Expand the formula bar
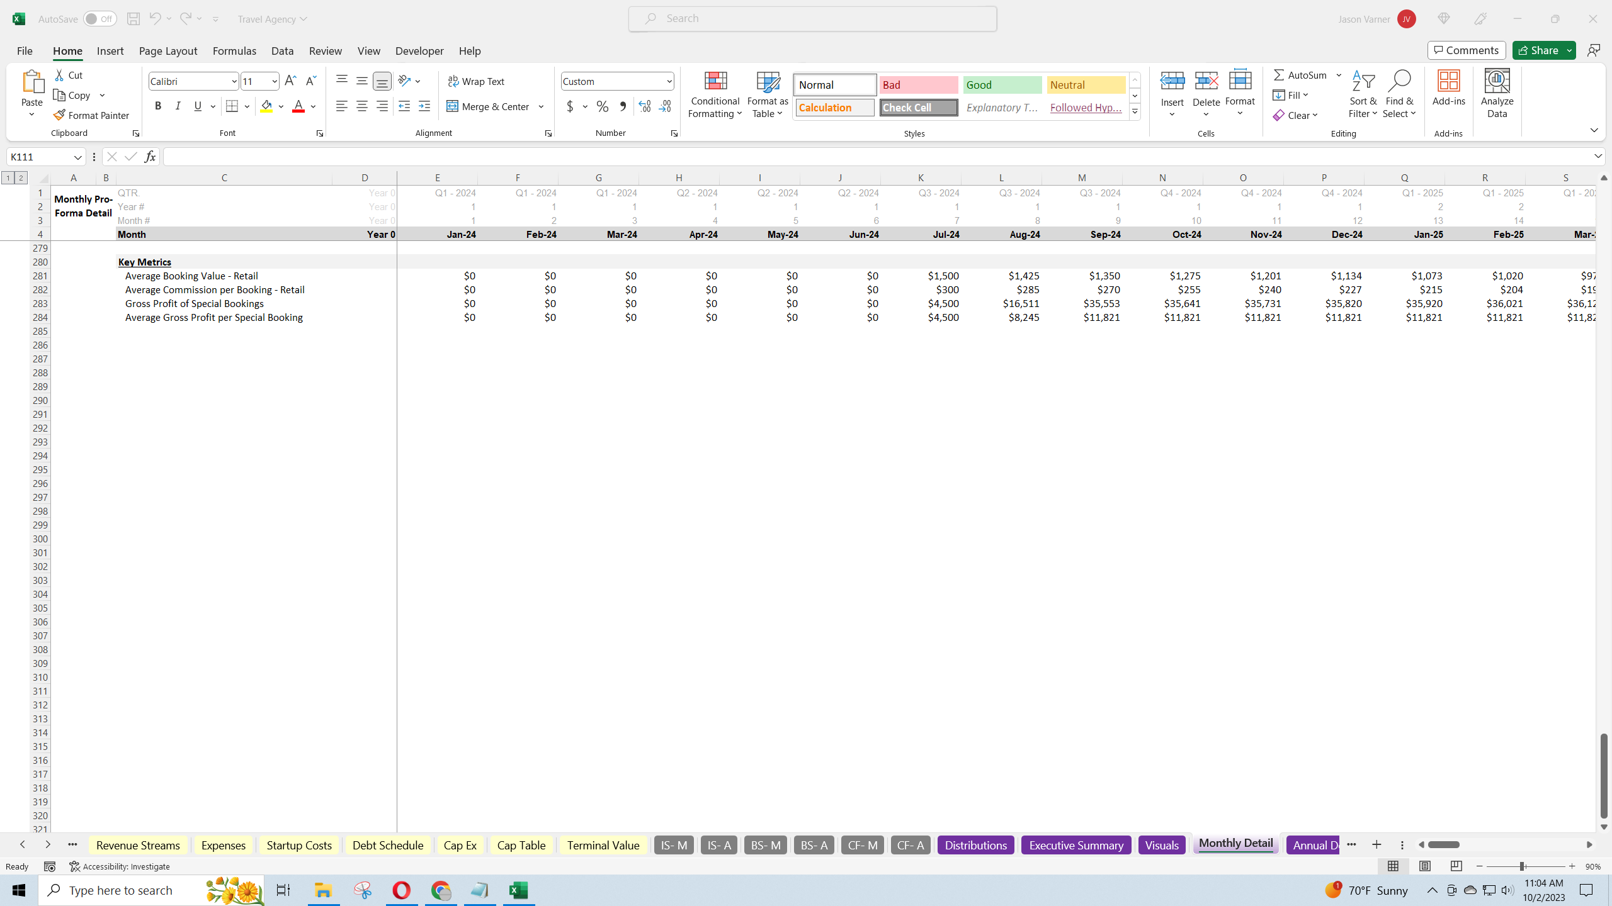Screen dimensions: 1612x906 click(1598, 156)
